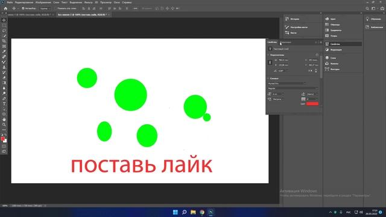Select the Magic Wand selection tool
386x217 pixels.
(x=4, y=36)
